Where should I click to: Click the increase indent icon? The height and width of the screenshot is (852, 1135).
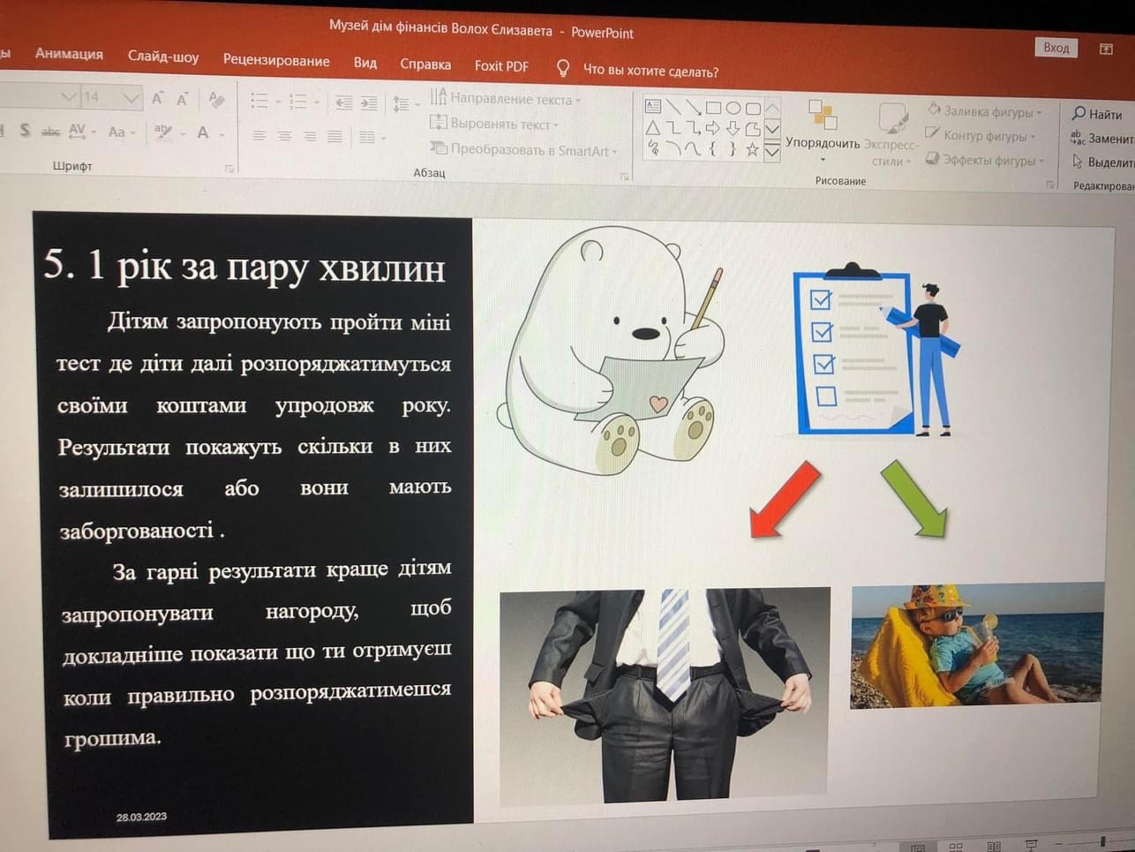369,103
